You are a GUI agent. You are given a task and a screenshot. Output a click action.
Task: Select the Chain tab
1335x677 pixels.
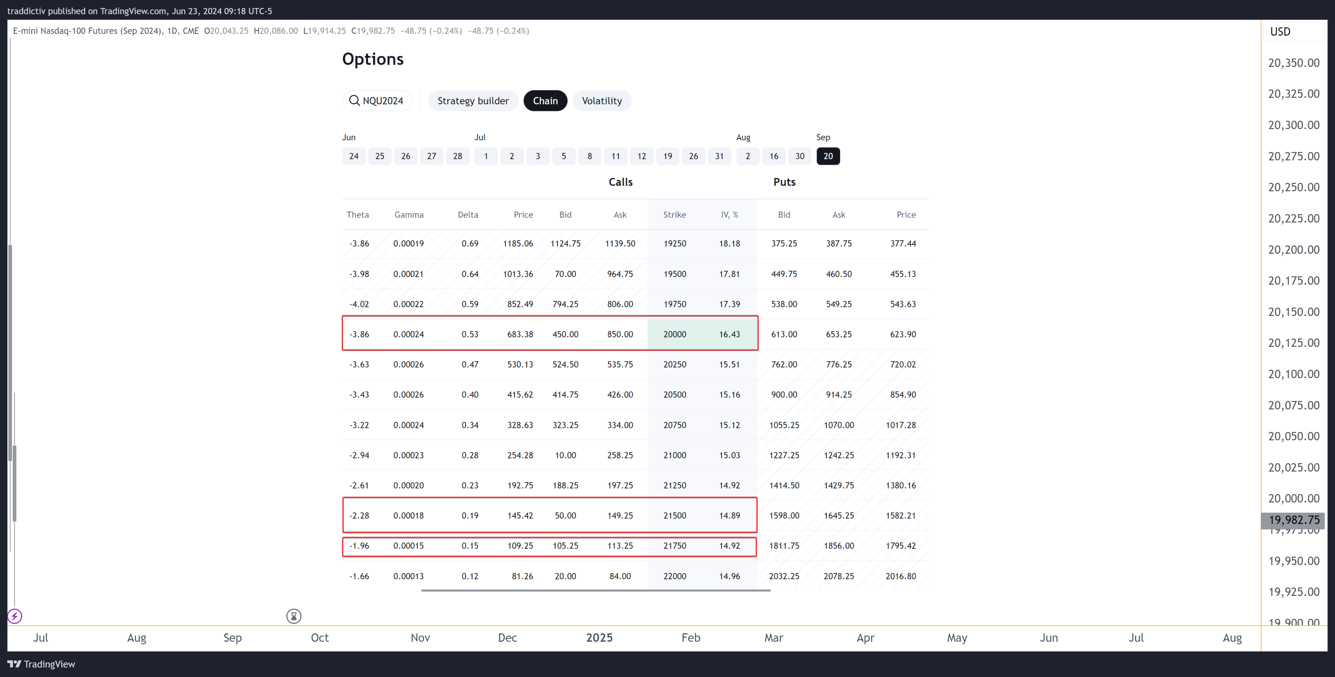pos(545,100)
